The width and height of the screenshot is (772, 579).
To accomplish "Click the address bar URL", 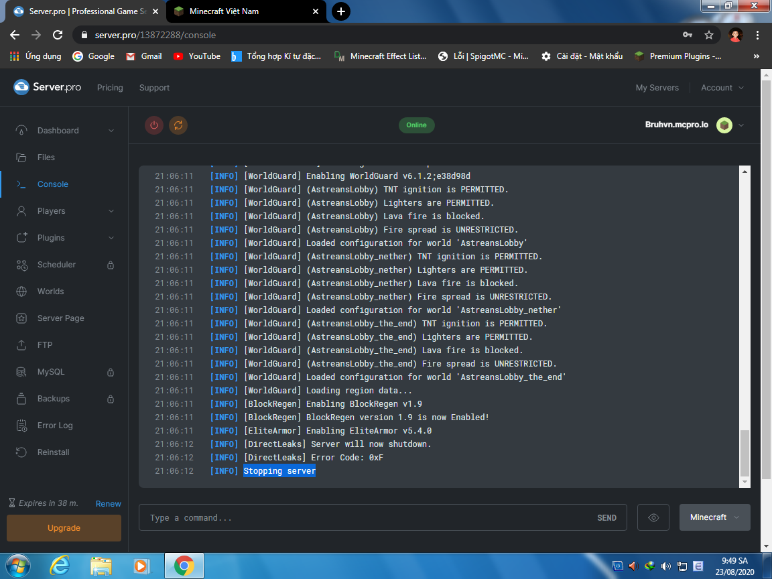I will pos(155,35).
